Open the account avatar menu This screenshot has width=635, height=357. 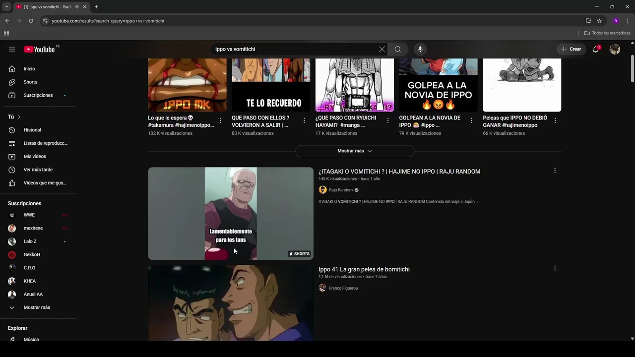click(x=615, y=49)
